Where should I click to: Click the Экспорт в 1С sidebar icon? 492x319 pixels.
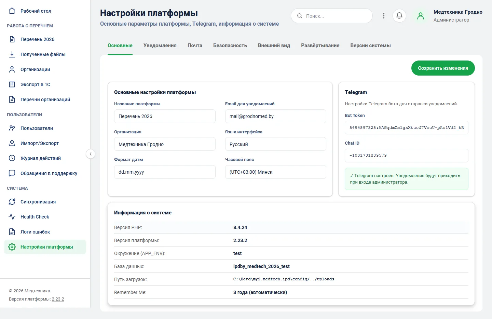tap(12, 84)
